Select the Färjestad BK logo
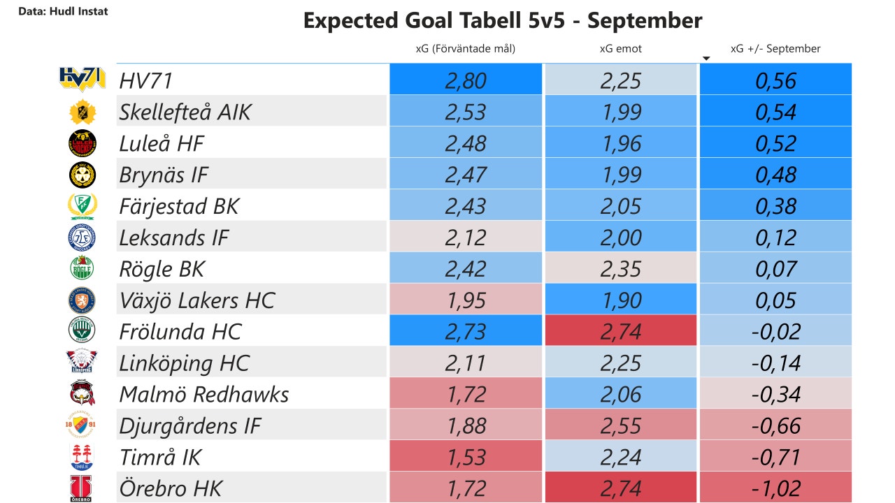The width and height of the screenshot is (895, 503). point(83,206)
